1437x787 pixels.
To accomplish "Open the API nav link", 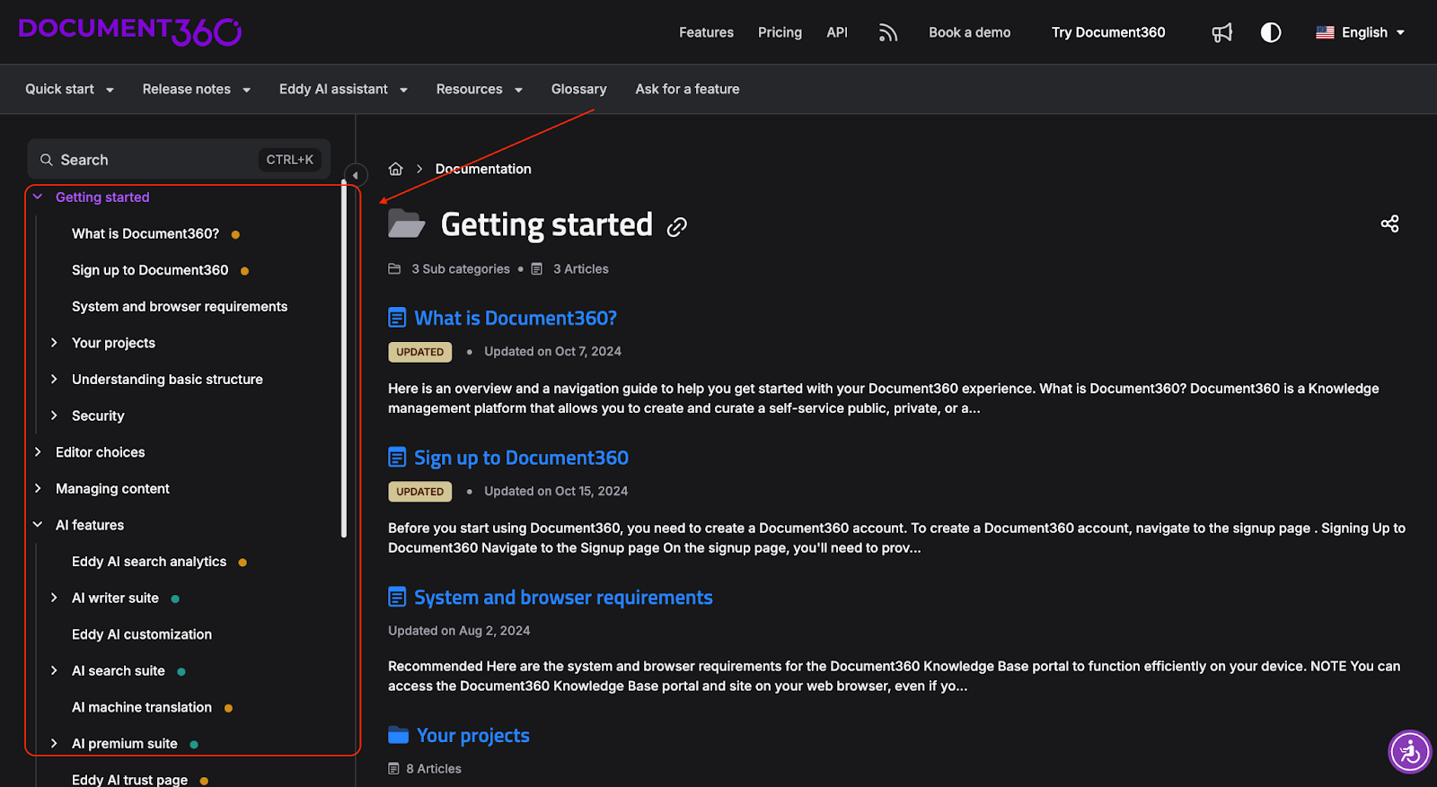I will [x=837, y=32].
